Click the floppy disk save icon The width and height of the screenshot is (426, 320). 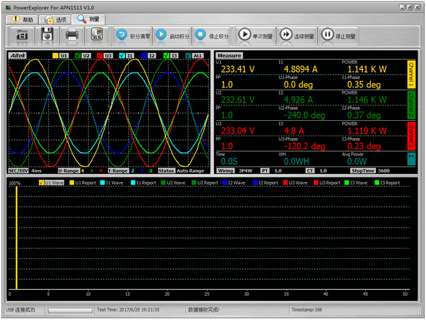tap(47, 35)
